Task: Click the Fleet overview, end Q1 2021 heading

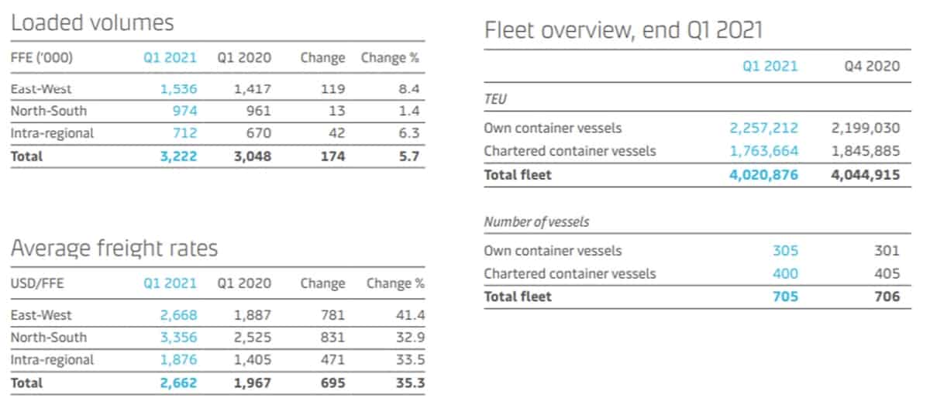Action: click(624, 30)
